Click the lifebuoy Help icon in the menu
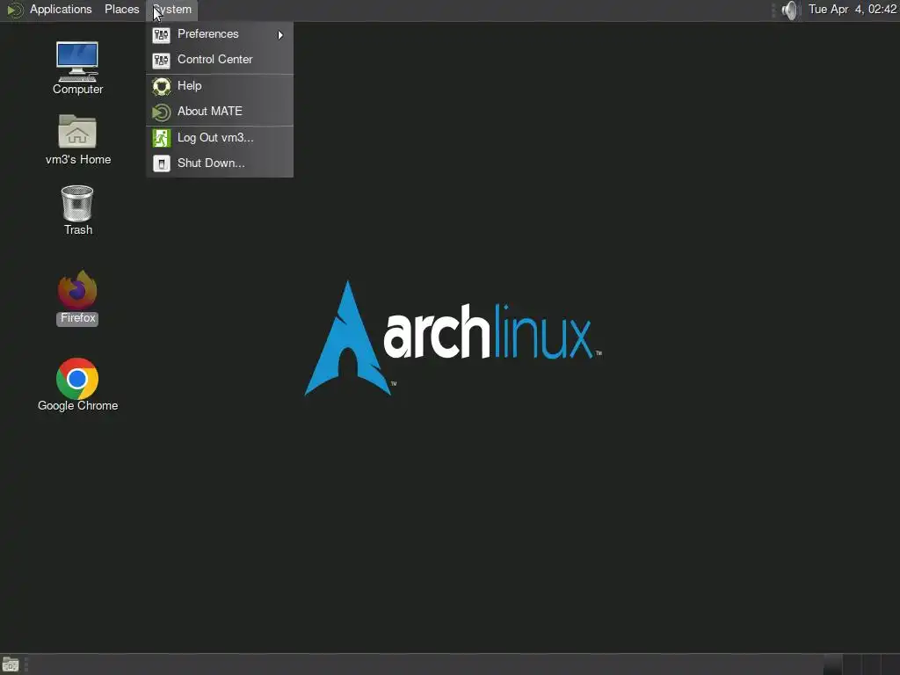 coord(162,86)
